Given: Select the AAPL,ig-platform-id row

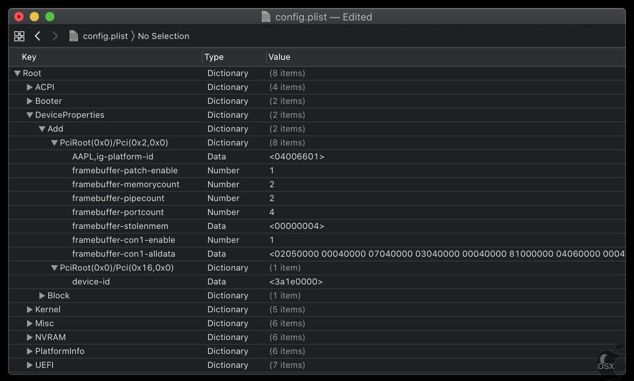Looking at the screenshot, I should pos(317,157).
